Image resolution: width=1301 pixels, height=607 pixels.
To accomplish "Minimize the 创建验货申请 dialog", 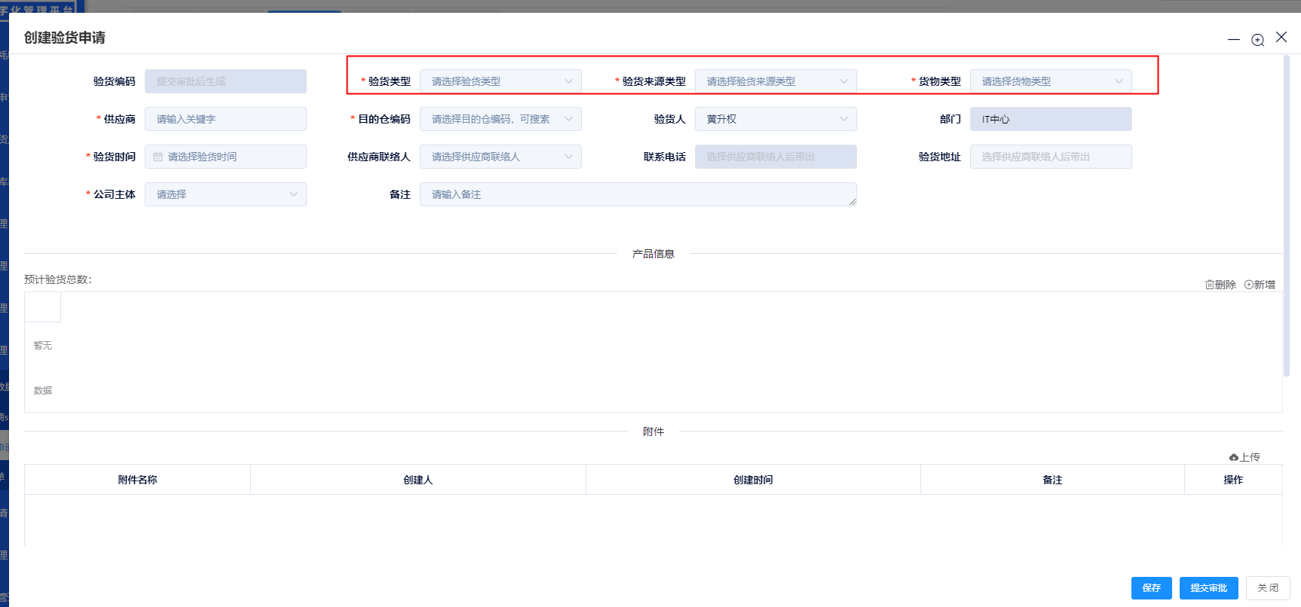I will (1233, 39).
